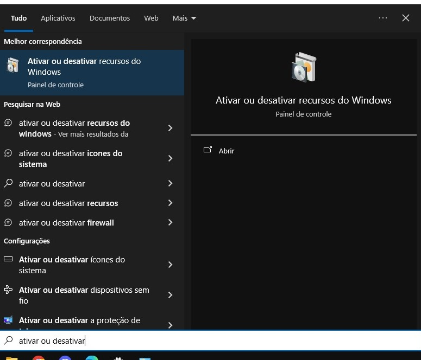Expand arrow for 'a proteção de' setting
Viewport: 421px width, 360px height.
(x=170, y=325)
